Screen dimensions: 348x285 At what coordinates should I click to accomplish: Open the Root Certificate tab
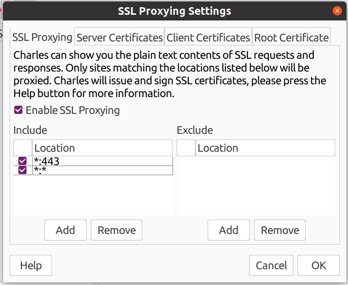[291, 37]
